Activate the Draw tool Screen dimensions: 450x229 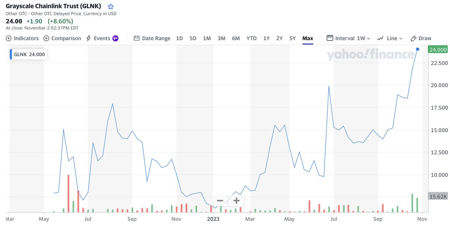pyautogui.click(x=421, y=38)
